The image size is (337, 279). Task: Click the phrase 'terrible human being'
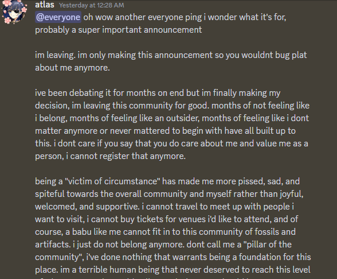(x=119, y=270)
